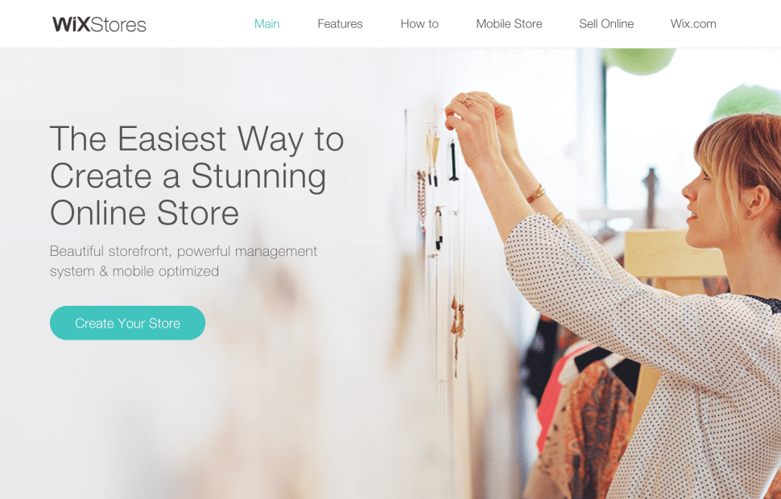Screen dimensions: 781x499
Task: Open the Mobile Store menu item
Action: coord(509,24)
